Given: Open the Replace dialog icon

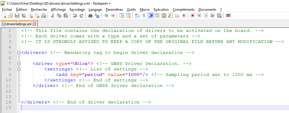Looking at the screenshot, I should 97,16.
